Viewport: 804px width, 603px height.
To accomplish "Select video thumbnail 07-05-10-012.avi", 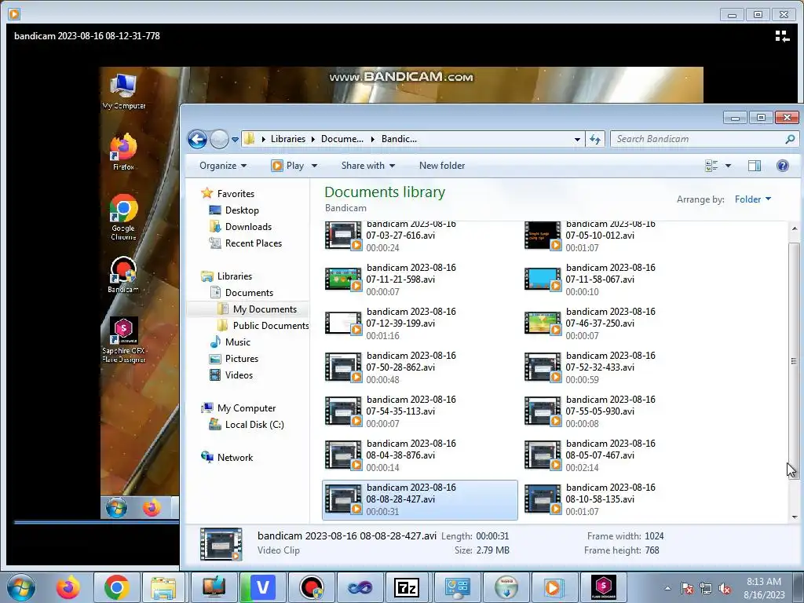I will point(543,236).
